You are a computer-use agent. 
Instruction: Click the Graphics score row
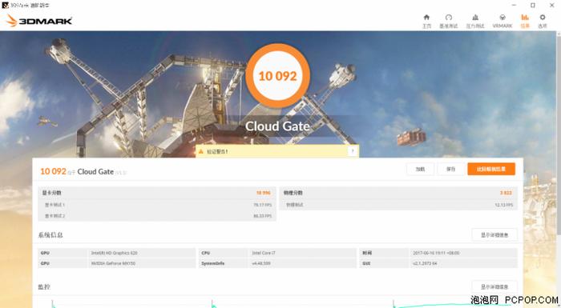coord(157,193)
